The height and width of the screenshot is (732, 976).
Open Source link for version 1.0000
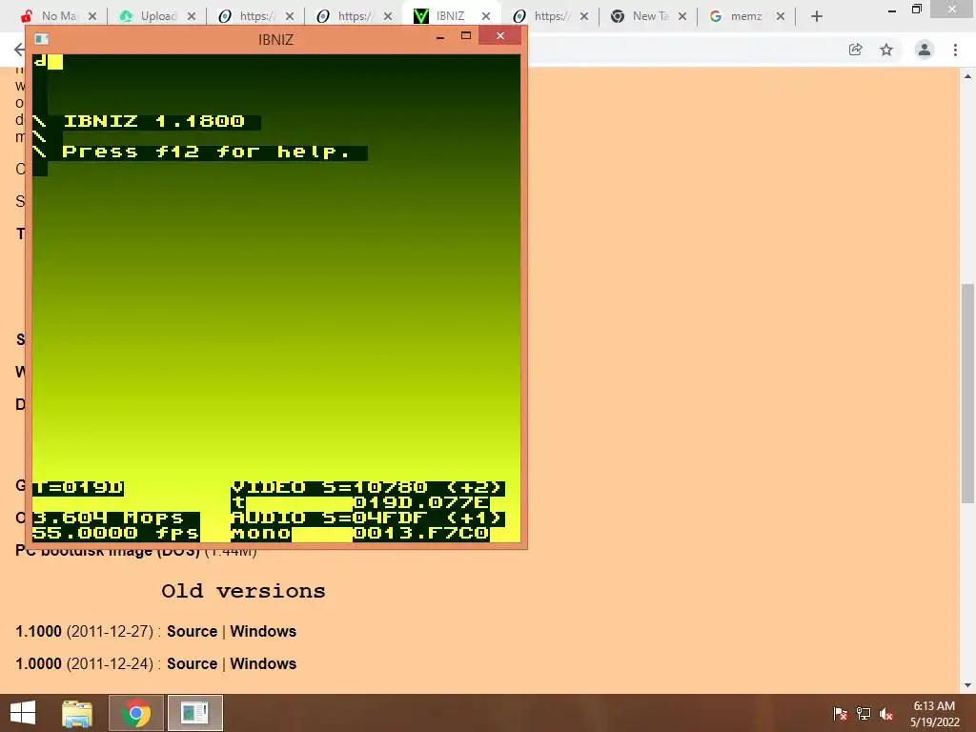pyautogui.click(x=192, y=663)
